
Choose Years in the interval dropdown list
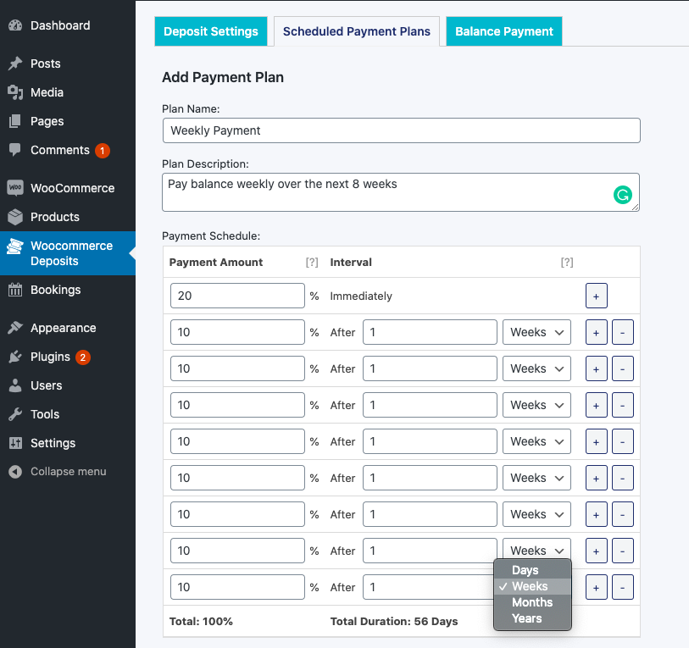pos(532,618)
